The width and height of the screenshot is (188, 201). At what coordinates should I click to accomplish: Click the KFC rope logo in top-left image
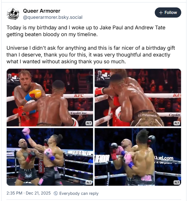click(79, 96)
